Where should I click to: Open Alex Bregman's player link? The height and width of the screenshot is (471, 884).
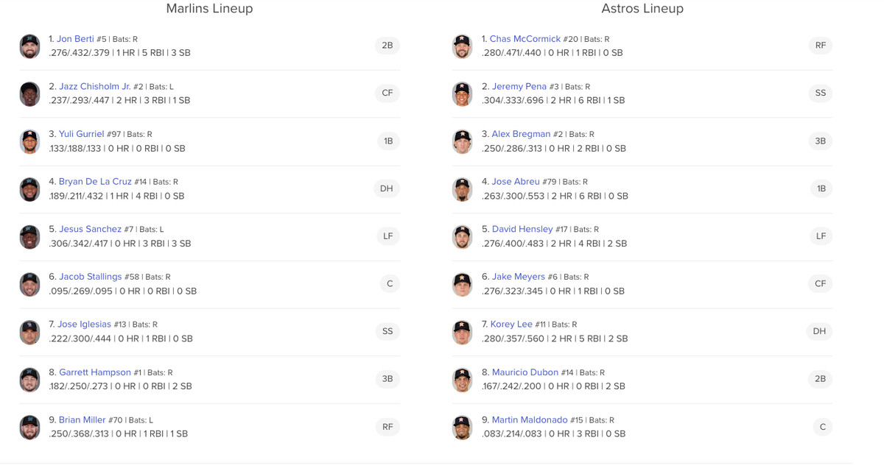521,134
